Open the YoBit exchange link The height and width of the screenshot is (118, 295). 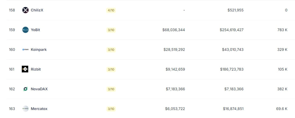point(35,30)
